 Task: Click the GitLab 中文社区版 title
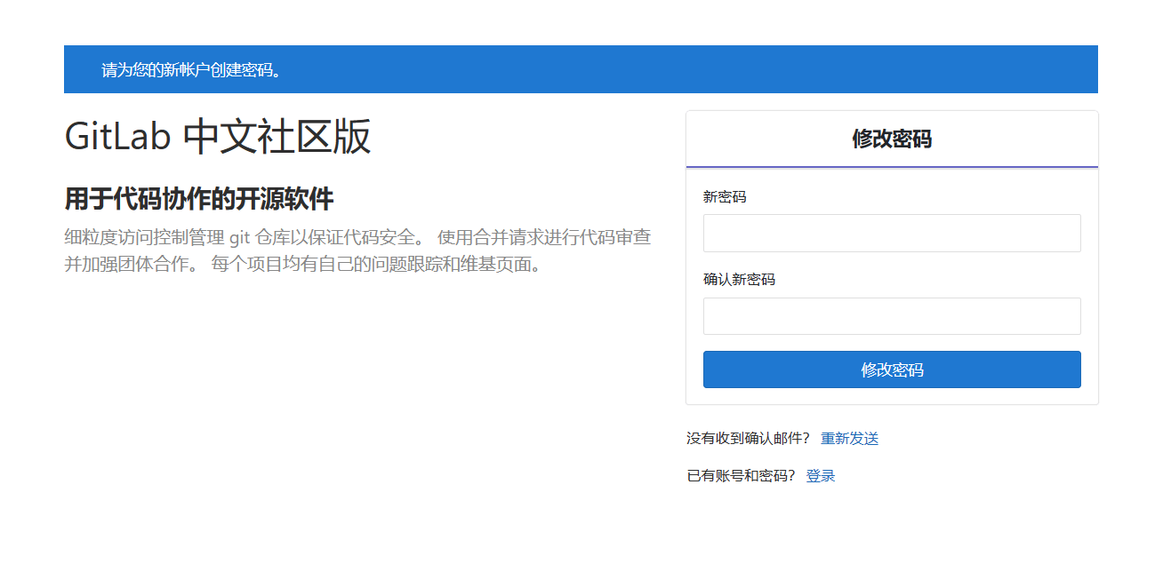(218, 137)
